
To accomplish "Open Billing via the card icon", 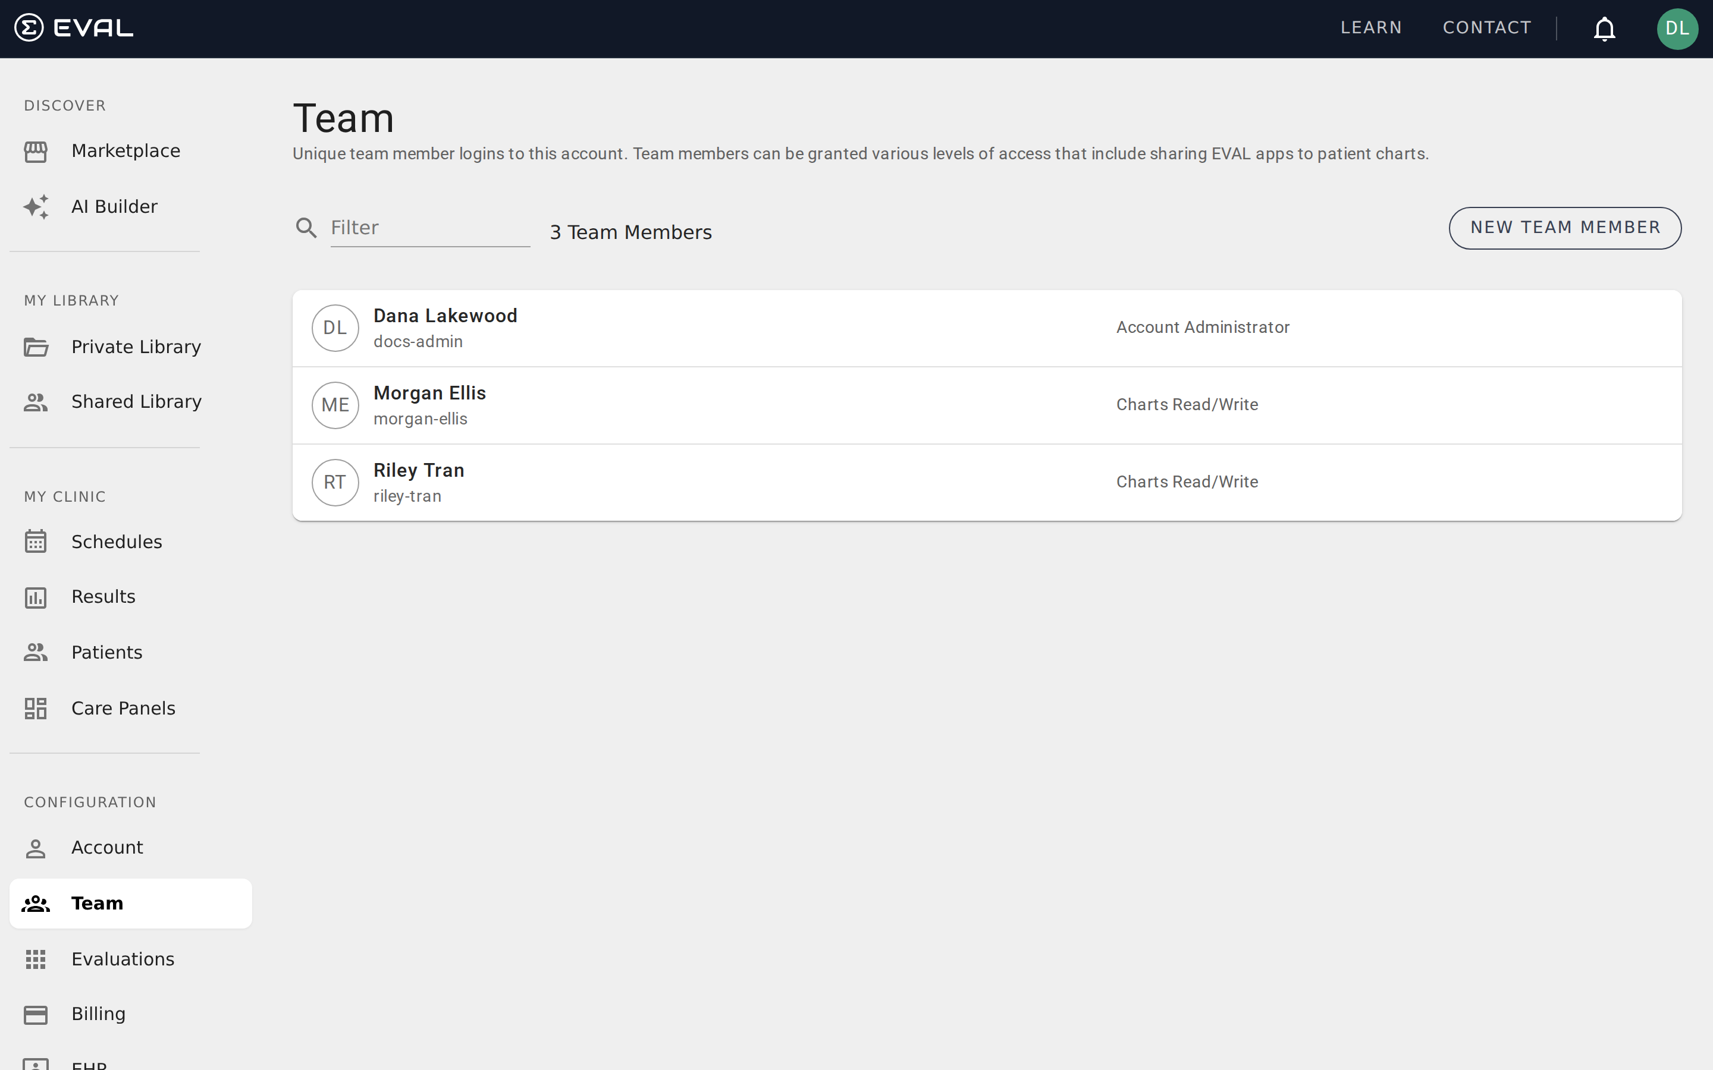I will [x=36, y=1014].
